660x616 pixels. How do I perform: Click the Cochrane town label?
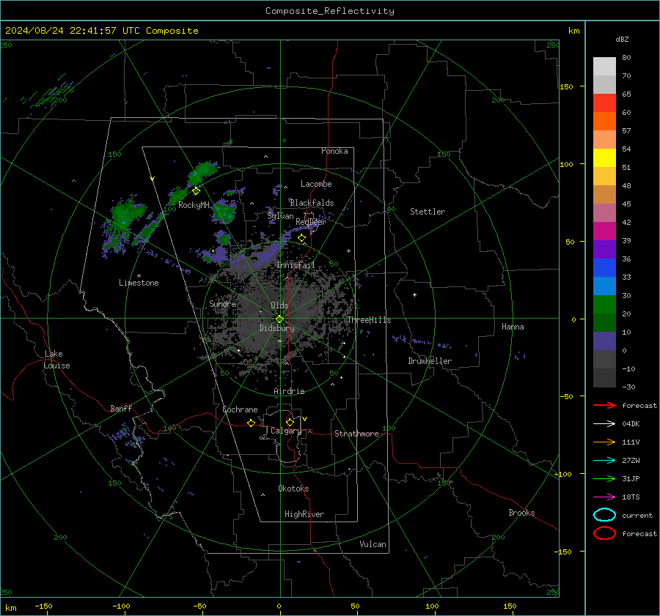click(240, 409)
